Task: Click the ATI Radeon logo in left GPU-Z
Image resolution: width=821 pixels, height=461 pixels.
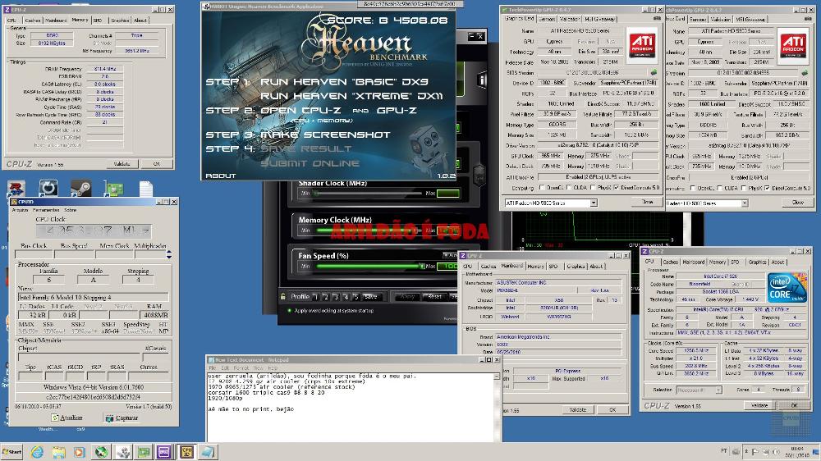Action: (x=642, y=44)
